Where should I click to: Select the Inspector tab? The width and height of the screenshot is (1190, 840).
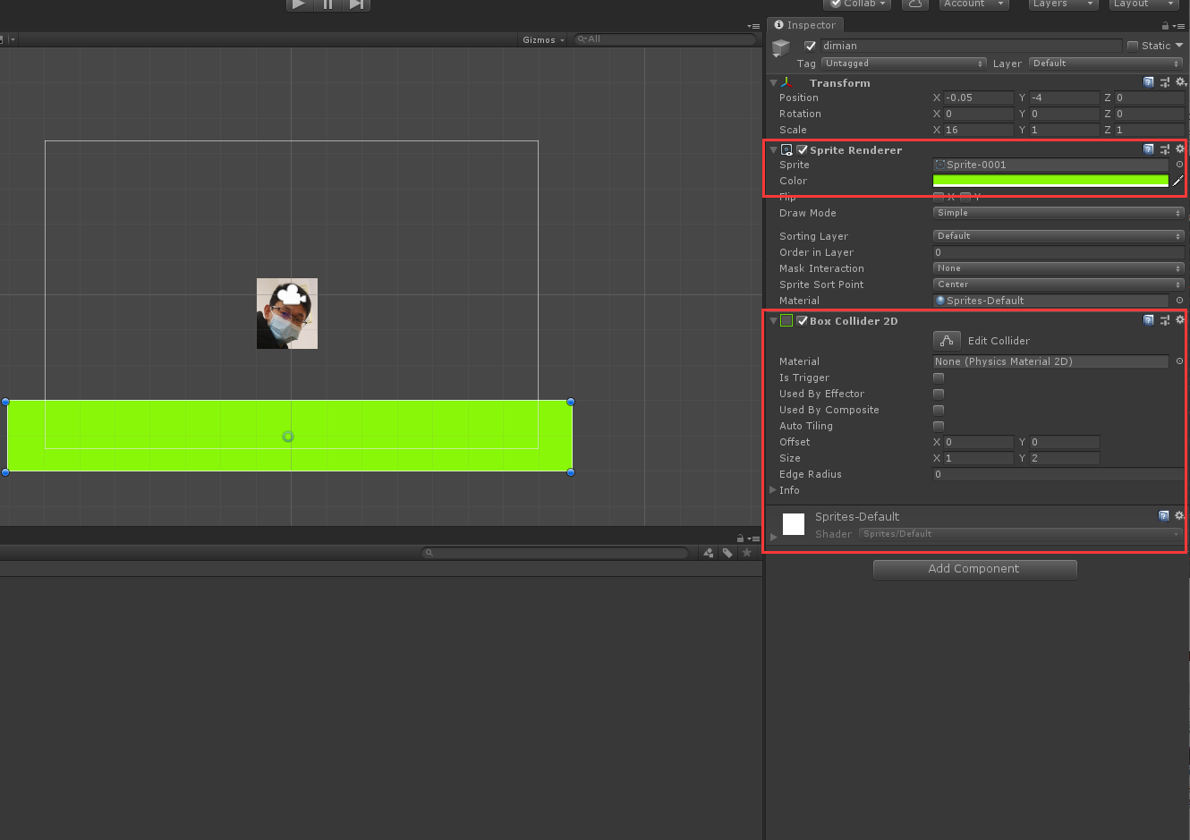tap(805, 25)
